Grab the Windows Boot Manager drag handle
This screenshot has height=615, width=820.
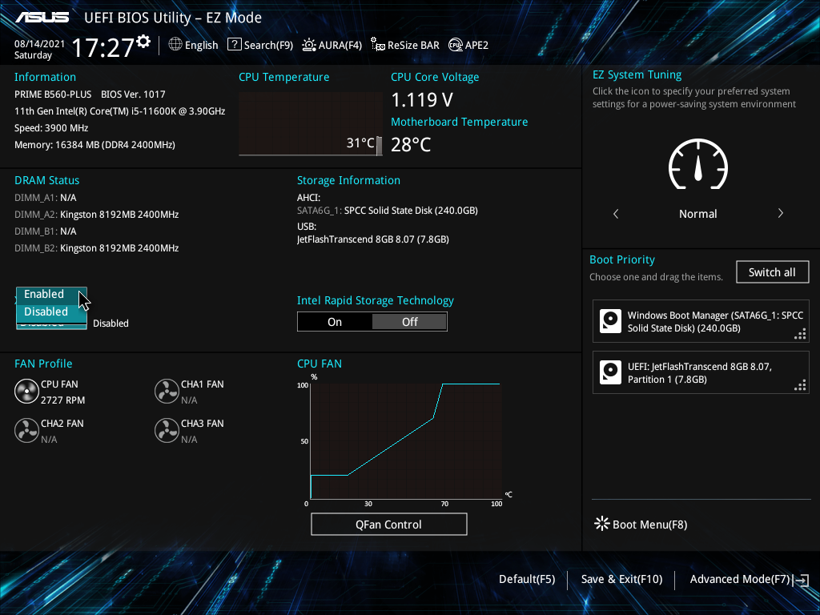pyautogui.click(x=800, y=334)
